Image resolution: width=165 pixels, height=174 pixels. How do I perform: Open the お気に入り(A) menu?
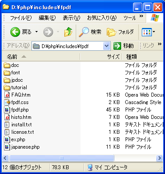[x=102, y=18]
